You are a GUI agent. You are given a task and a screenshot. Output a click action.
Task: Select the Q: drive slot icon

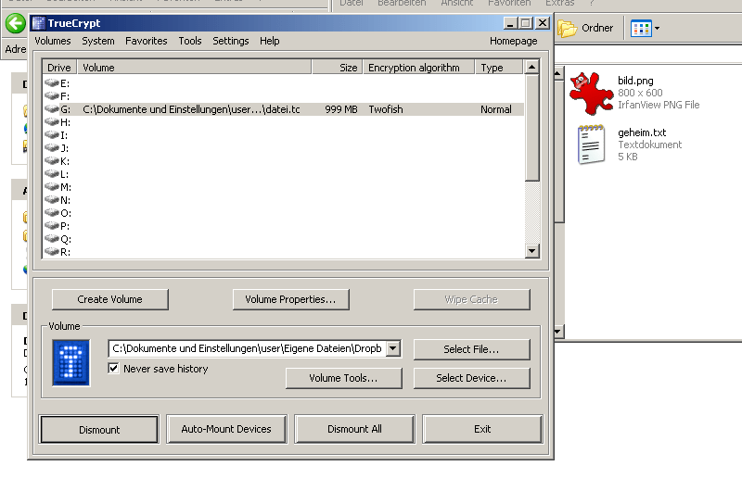pyautogui.click(x=52, y=239)
